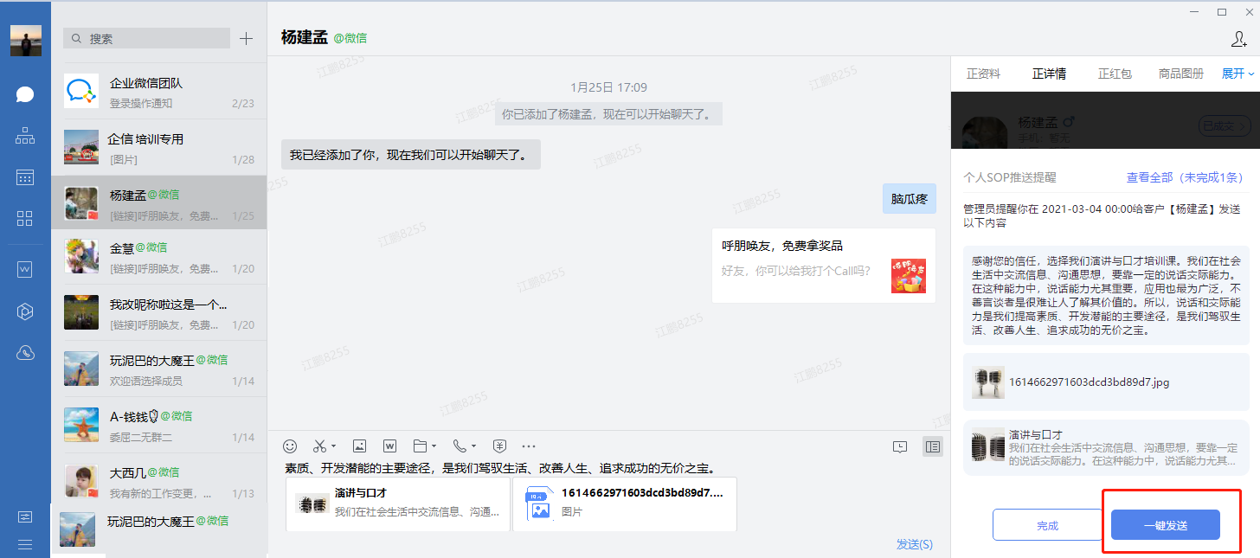Open the Meeting hexagon sidebar icon
Screen dimensions: 1260x558
click(x=25, y=311)
